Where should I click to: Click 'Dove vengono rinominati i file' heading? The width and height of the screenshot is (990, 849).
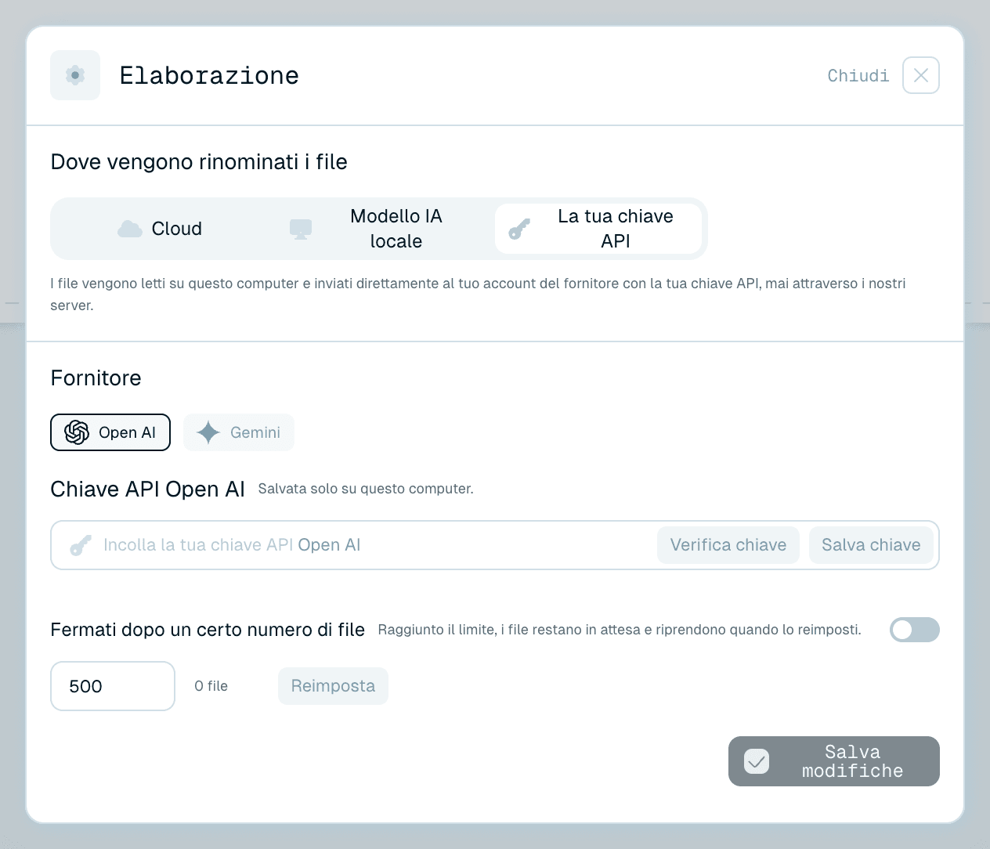pyautogui.click(x=199, y=162)
